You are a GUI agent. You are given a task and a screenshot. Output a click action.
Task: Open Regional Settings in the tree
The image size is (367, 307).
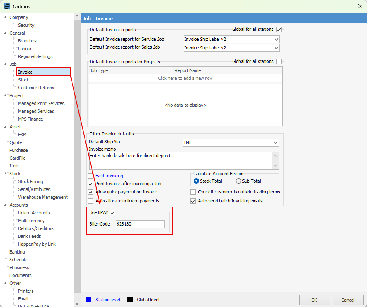[35, 56]
